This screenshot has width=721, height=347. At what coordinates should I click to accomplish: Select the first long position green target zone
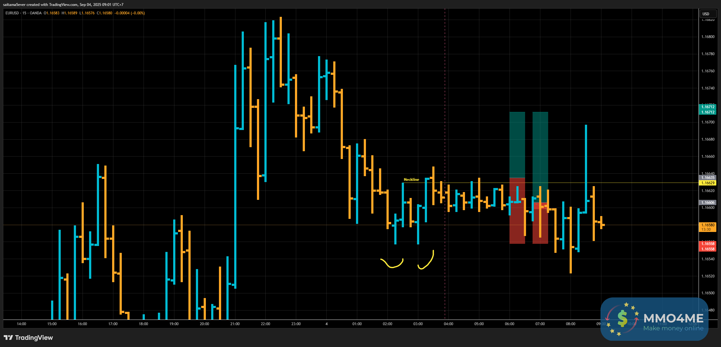click(517, 144)
